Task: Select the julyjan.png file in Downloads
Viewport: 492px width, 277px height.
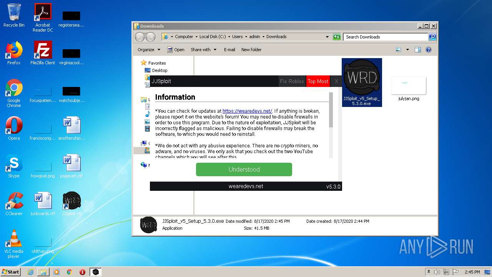Action: [409, 89]
